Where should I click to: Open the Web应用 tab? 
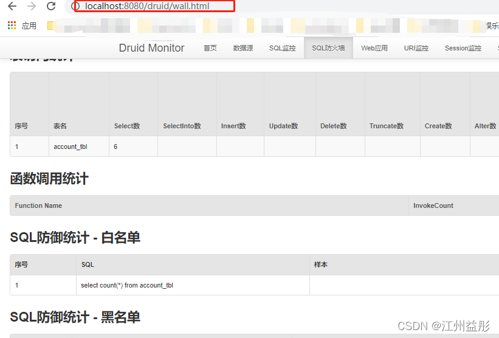point(374,48)
